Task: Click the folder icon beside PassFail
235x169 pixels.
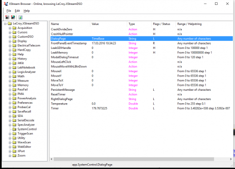Action: (14, 89)
